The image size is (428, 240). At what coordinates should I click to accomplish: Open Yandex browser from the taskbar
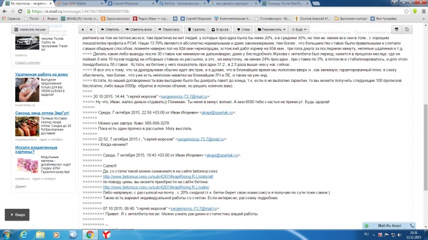coord(106,235)
